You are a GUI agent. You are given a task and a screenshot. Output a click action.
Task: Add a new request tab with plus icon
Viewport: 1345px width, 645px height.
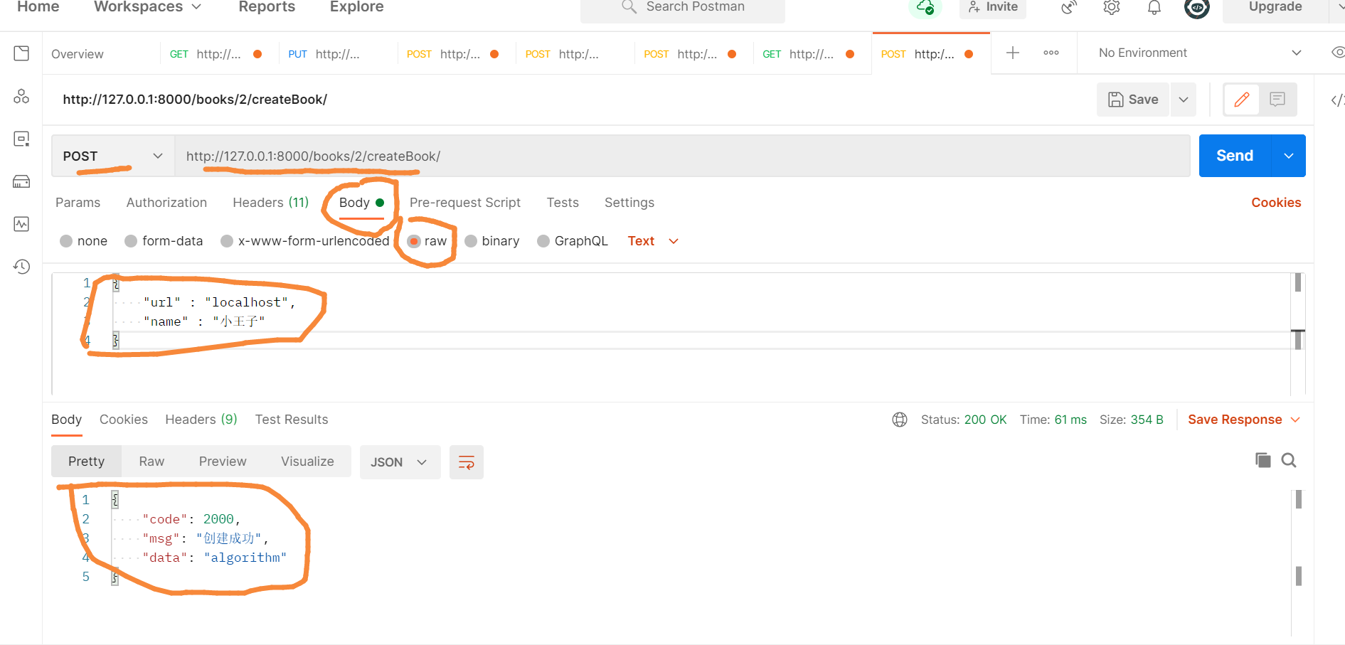click(x=1013, y=53)
